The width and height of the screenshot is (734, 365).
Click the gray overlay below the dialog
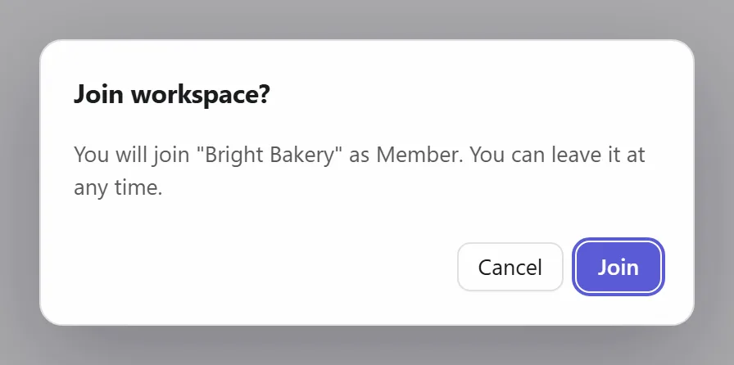point(367,345)
